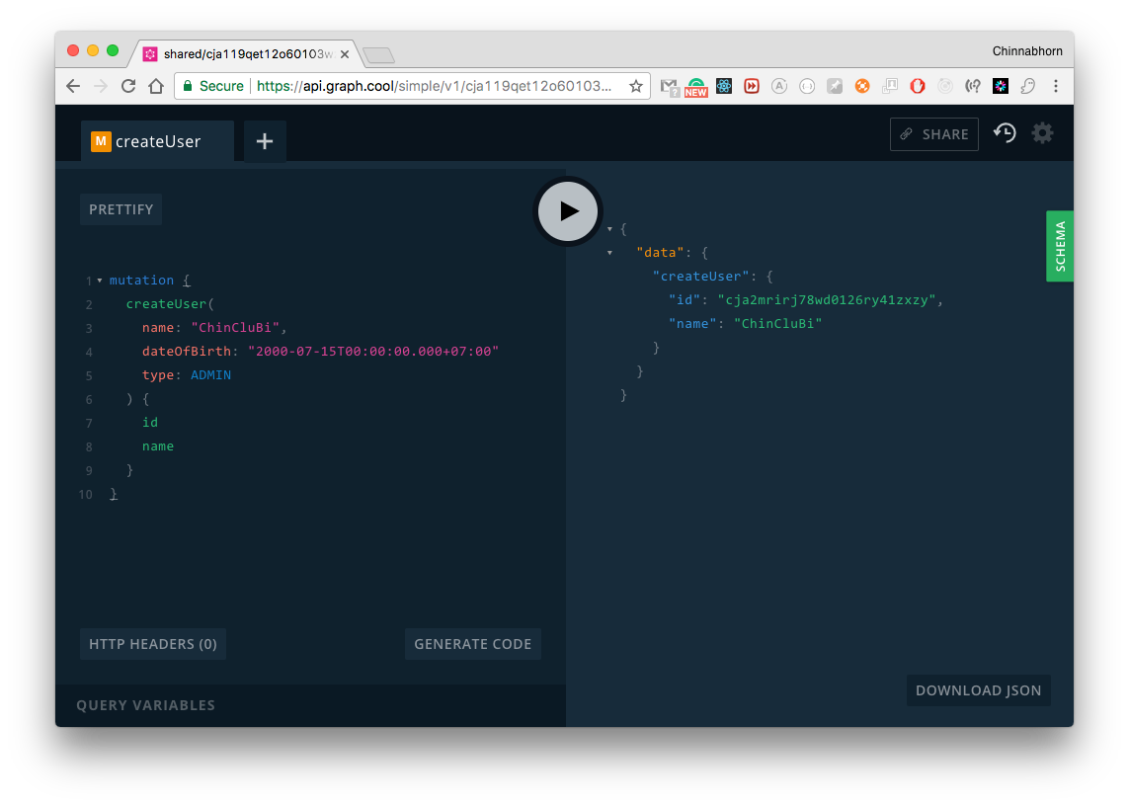Screen dimensions: 1129x806
Task: Click GENERATE CODE button
Action: coord(472,644)
